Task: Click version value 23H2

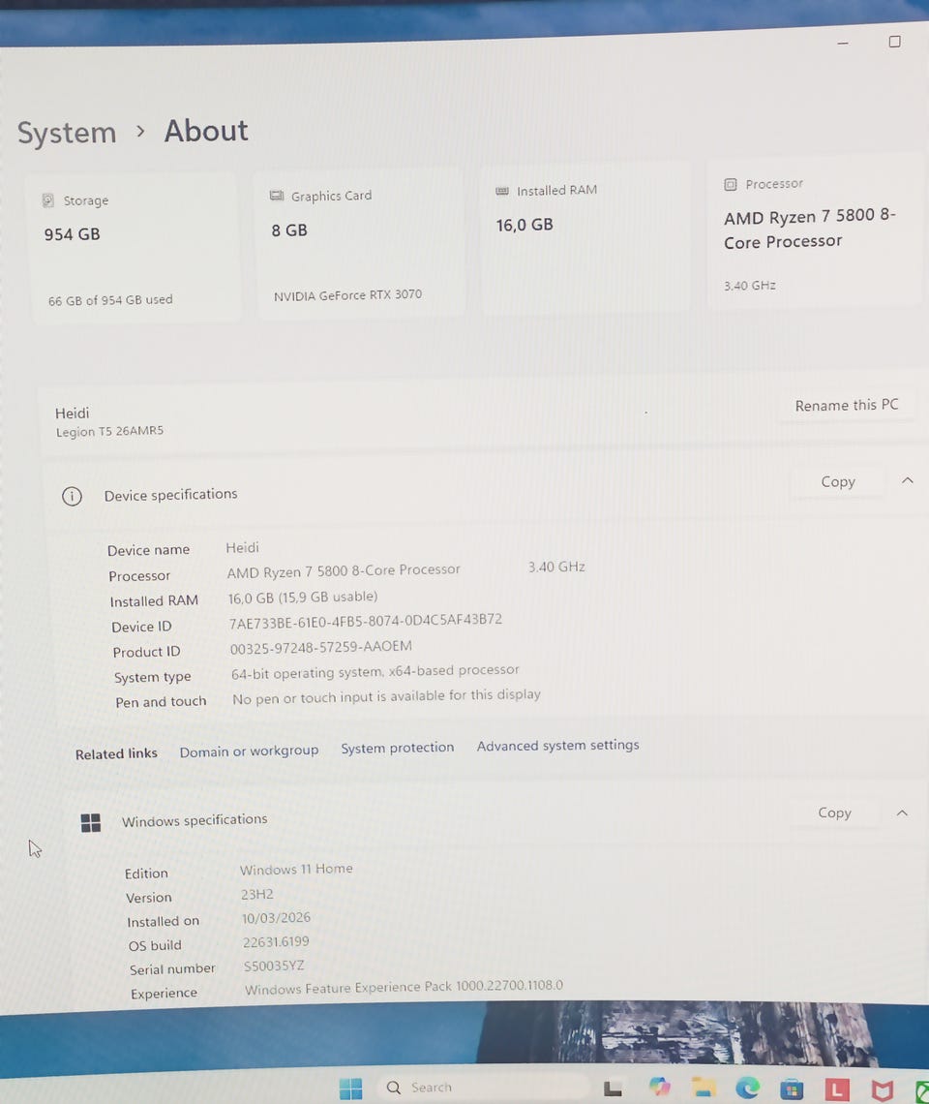Action: tap(256, 894)
